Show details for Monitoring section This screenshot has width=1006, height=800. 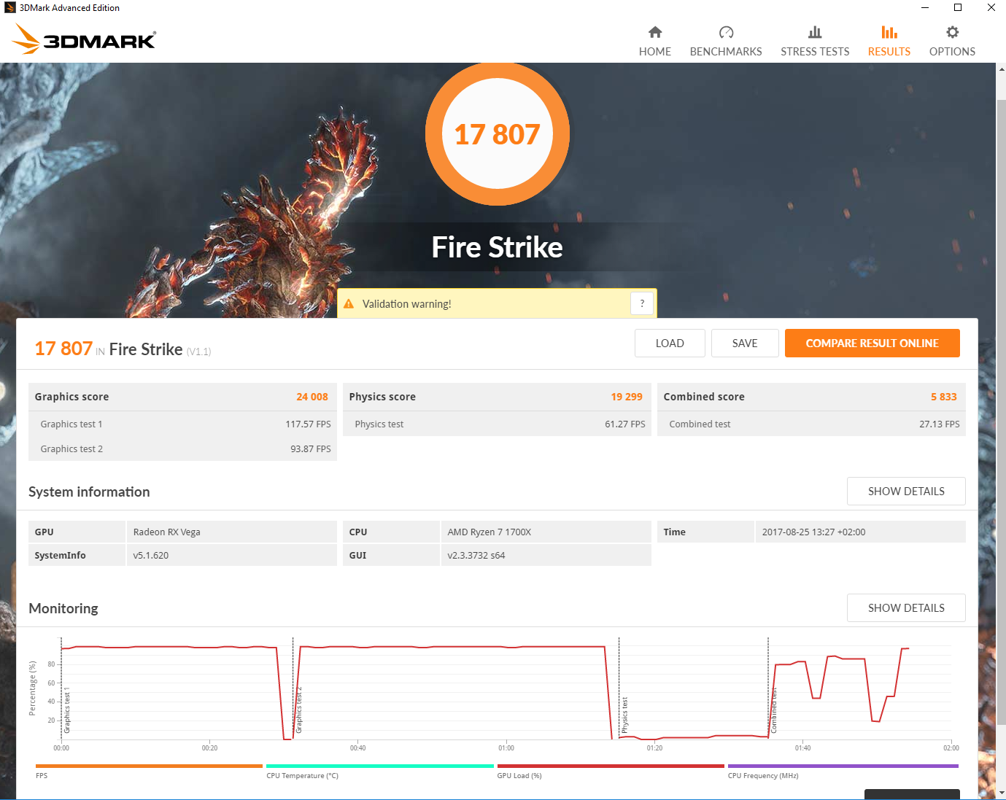pos(906,608)
